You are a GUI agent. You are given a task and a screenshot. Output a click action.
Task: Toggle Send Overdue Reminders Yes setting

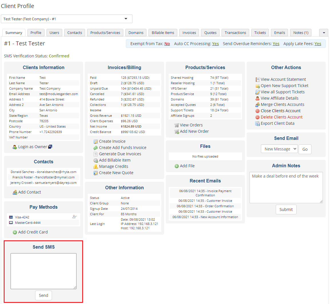tap(276, 44)
